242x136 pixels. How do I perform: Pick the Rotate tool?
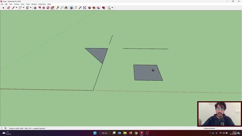click(x=48, y=8)
